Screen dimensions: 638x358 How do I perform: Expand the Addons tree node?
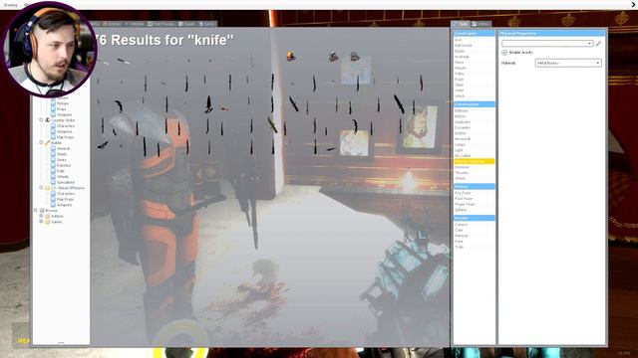(x=41, y=216)
